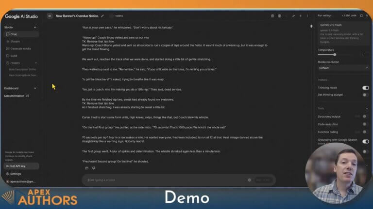
Task: Open the Documentation link
Action: pyautogui.click(x=14, y=96)
